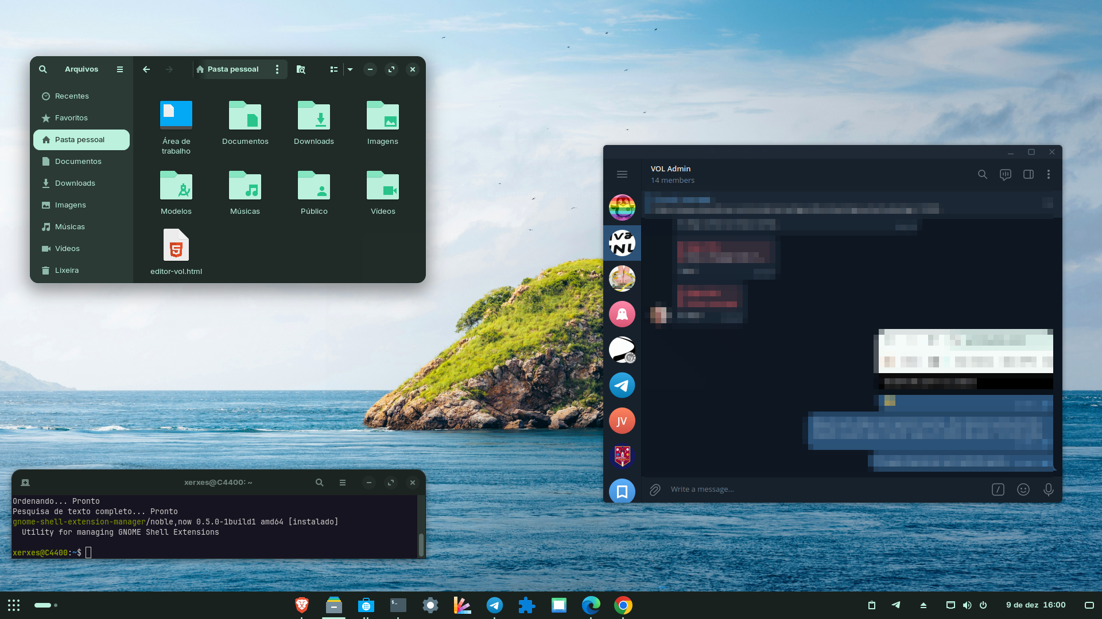
Task: Open Lixeira in files sidebar
Action: tap(67, 271)
